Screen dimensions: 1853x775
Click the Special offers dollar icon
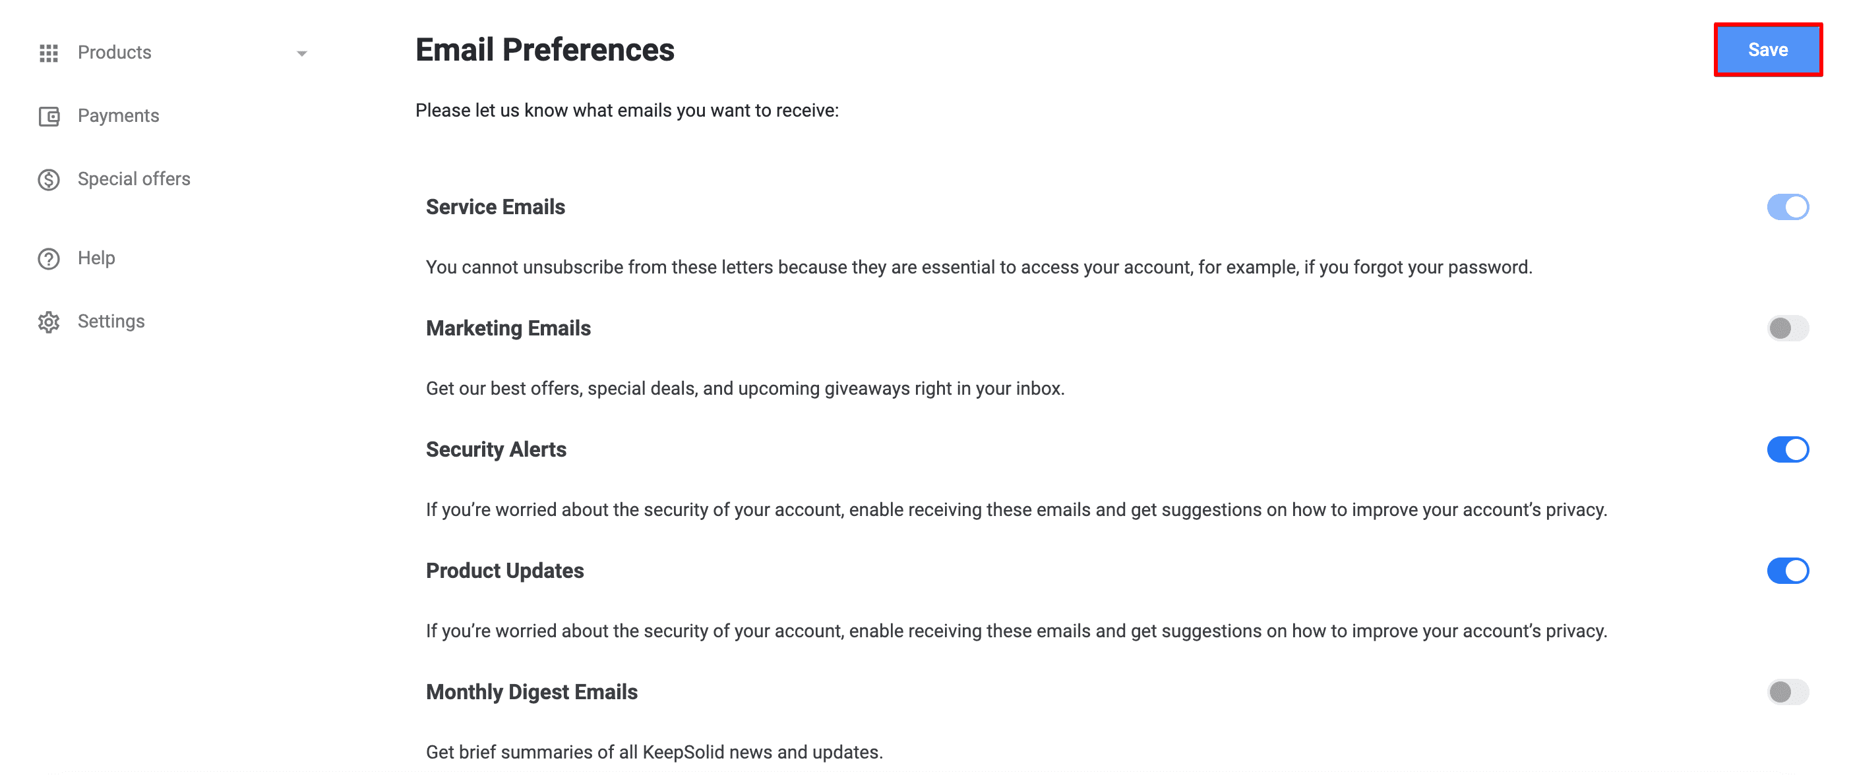pos(48,179)
